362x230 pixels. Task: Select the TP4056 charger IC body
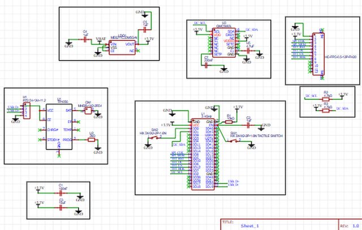point(59,126)
